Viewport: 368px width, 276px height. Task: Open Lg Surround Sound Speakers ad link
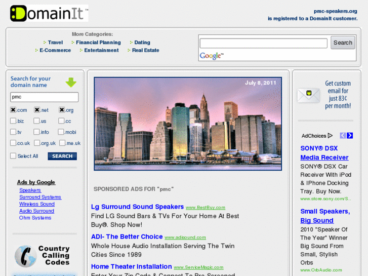point(137,207)
